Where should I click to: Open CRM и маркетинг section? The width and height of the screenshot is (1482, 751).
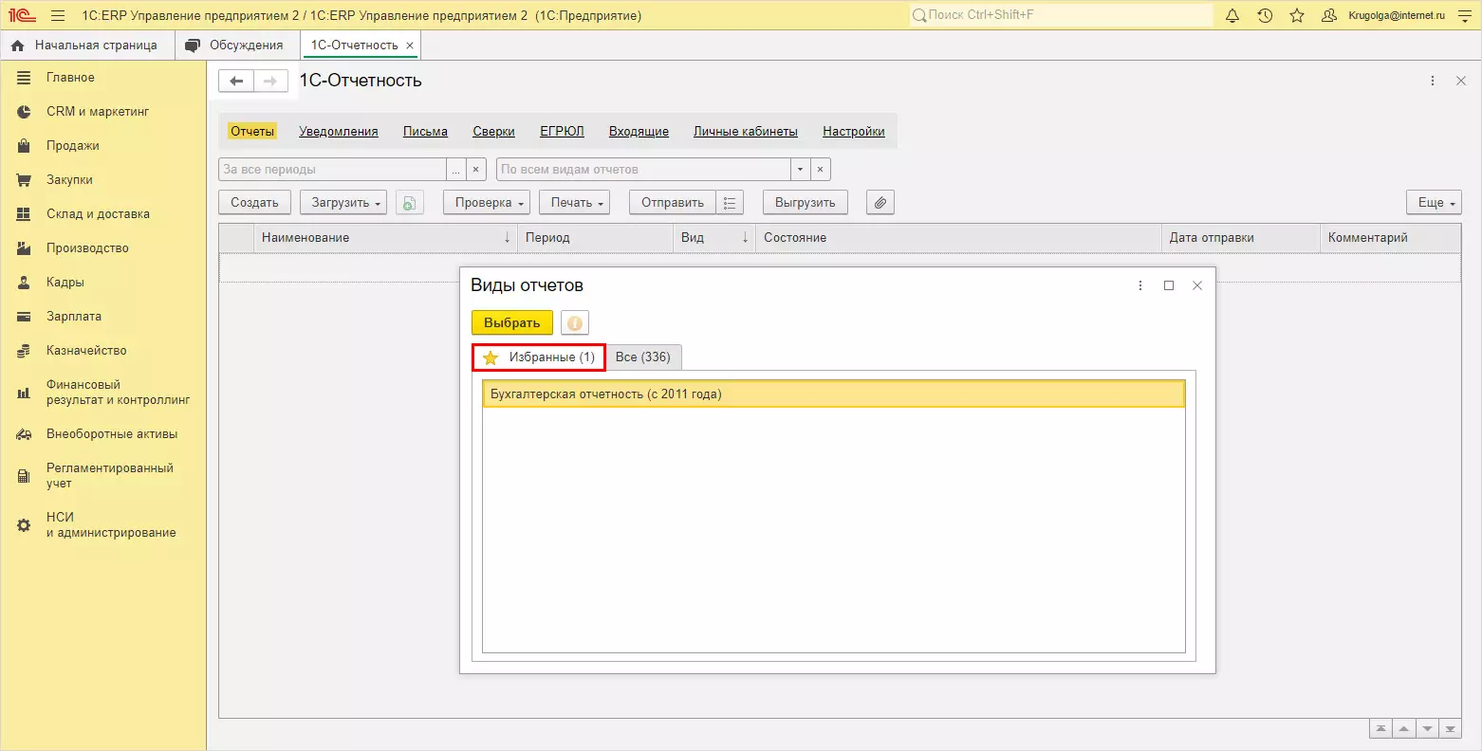coord(103,112)
